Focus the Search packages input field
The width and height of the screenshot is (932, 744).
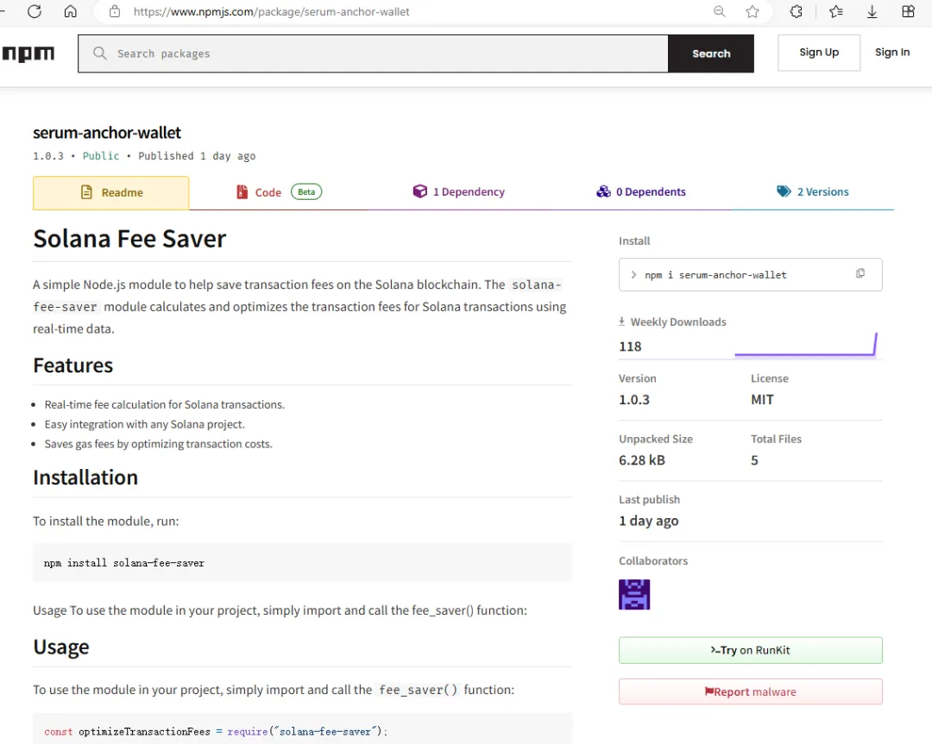tap(374, 53)
